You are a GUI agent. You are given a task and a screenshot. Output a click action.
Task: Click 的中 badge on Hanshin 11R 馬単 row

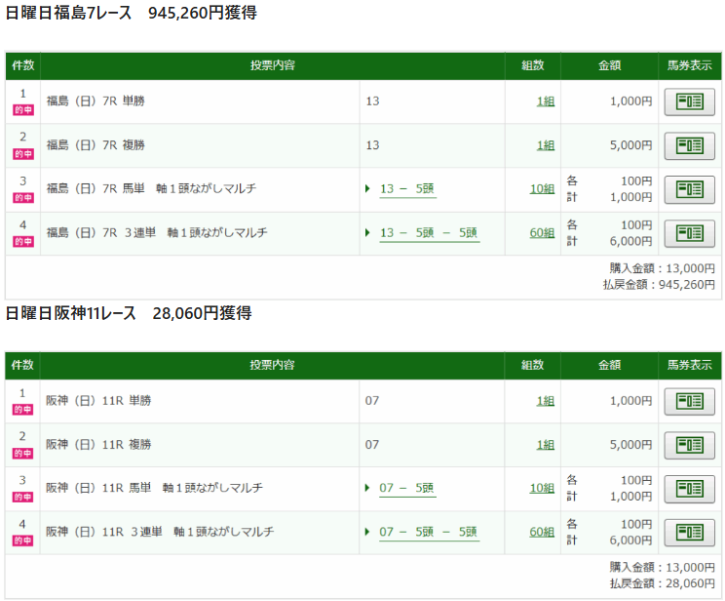22,497
